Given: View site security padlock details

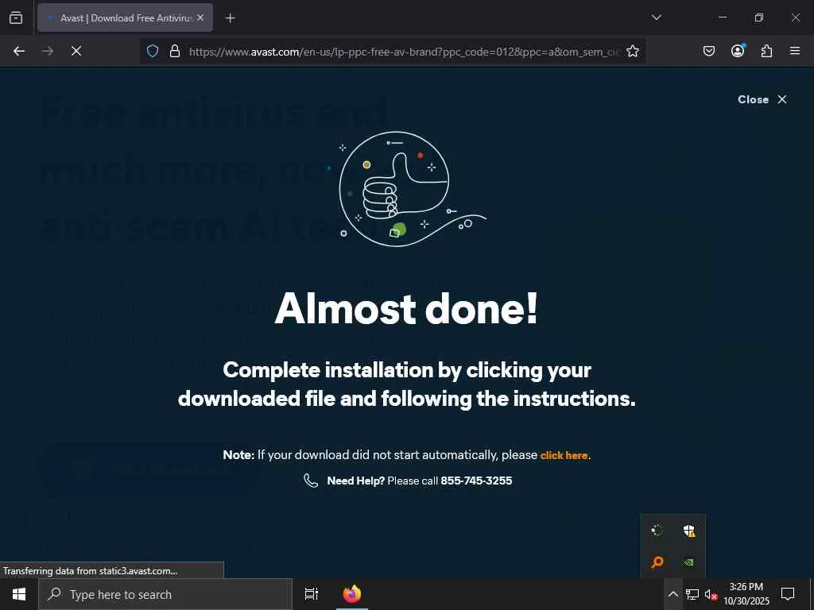Looking at the screenshot, I should 175,51.
